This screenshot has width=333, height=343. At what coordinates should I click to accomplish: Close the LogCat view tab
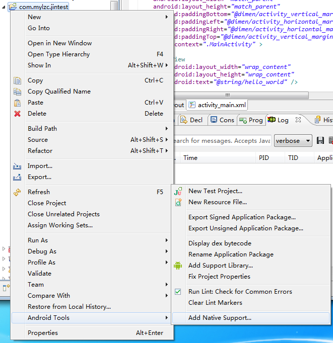298,120
